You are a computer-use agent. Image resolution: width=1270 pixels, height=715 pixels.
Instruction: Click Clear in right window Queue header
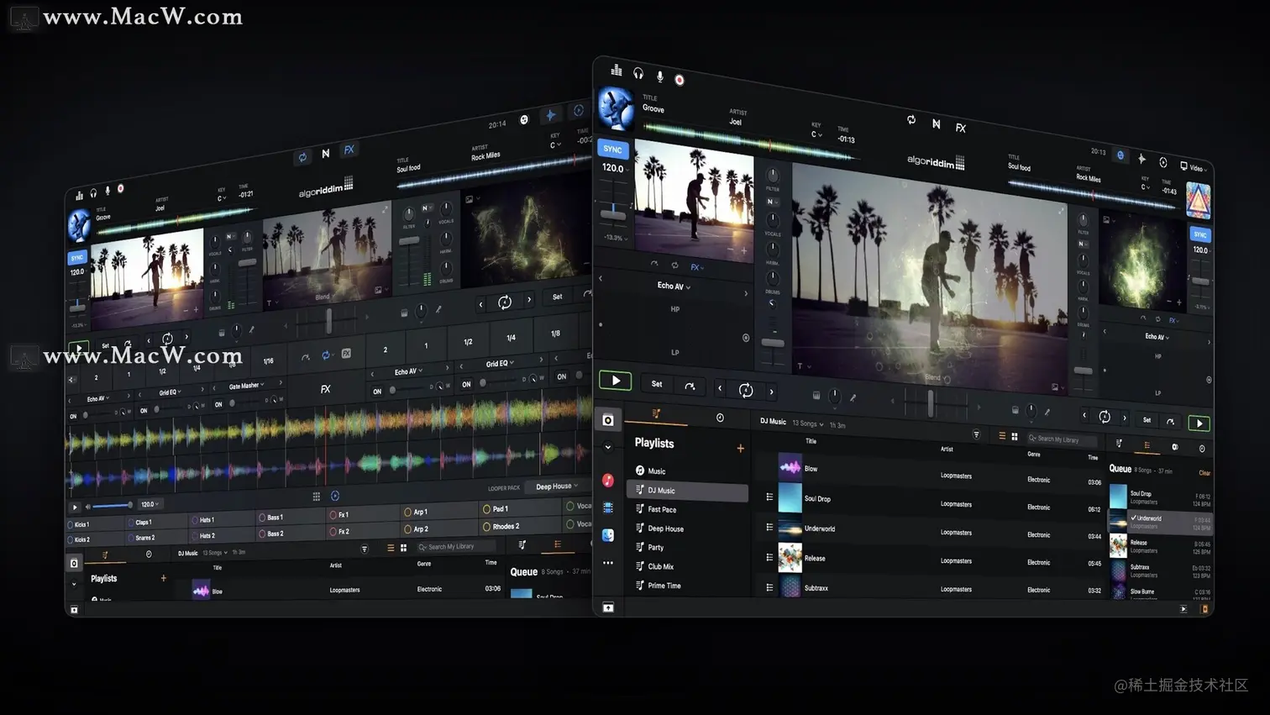1204,473
